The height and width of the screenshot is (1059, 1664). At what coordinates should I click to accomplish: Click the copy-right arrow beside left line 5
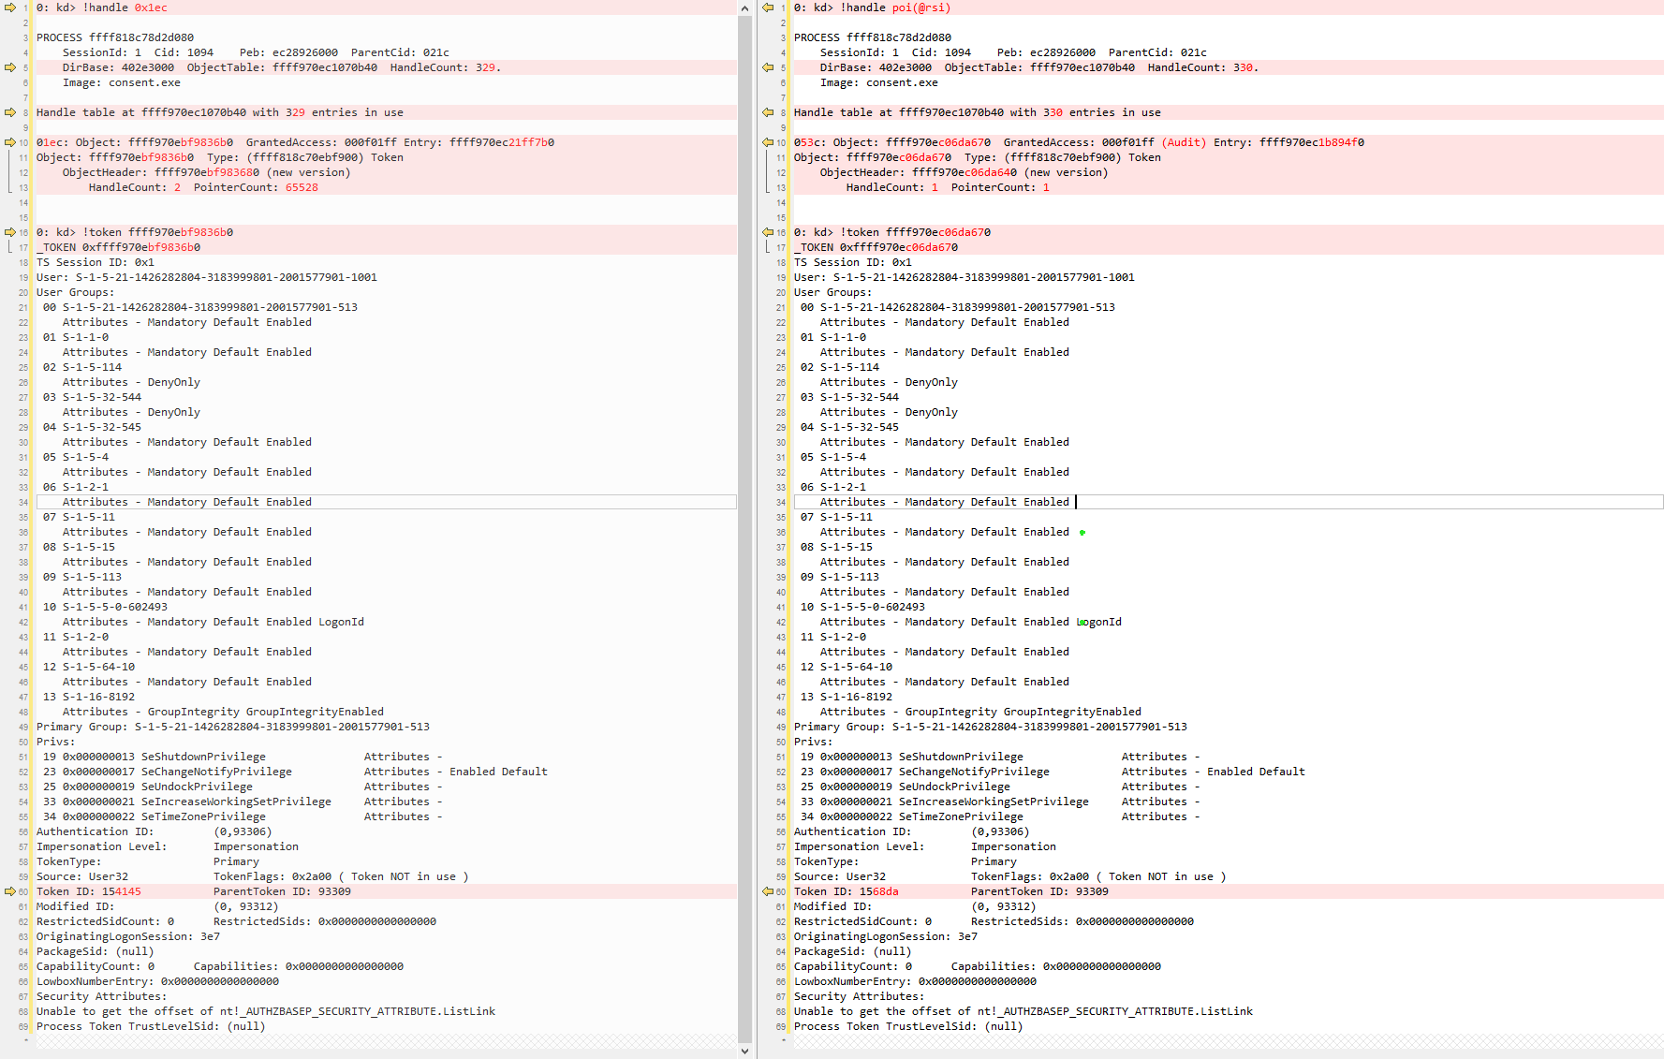[x=10, y=67]
